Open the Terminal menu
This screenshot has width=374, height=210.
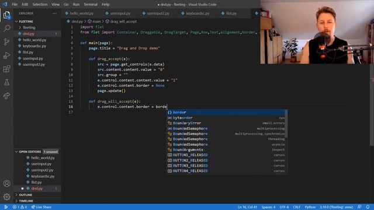[91, 4]
